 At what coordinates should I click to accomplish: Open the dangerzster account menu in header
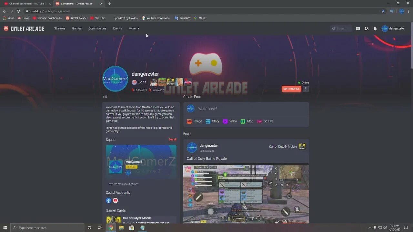(x=393, y=28)
